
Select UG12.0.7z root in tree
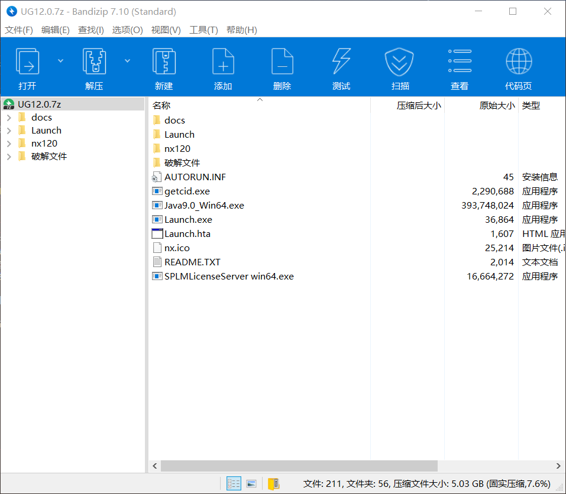[73, 104]
